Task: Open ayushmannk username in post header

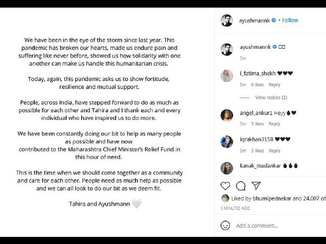Action: (x=255, y=20)
